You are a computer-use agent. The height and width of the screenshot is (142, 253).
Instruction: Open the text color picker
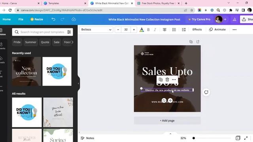pyautogui.click(x=142, y=30)
